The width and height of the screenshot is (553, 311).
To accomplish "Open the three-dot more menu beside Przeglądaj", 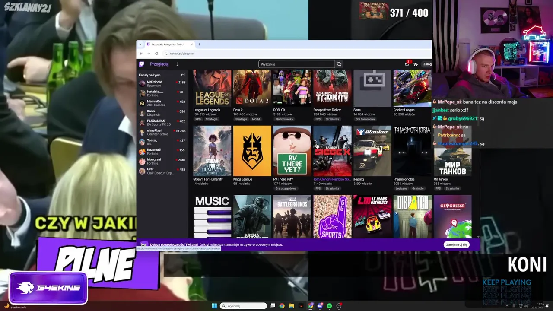I will 177,64.
